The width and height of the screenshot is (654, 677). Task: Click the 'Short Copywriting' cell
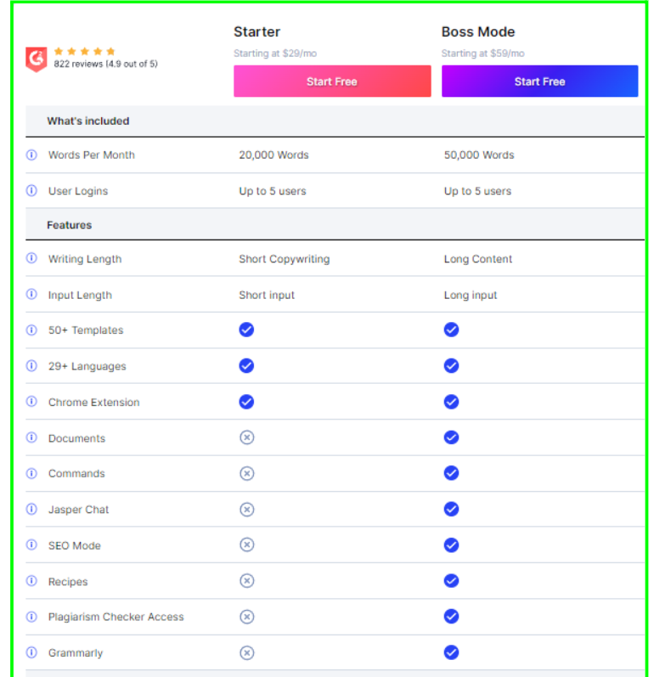[x=285, y=259]
